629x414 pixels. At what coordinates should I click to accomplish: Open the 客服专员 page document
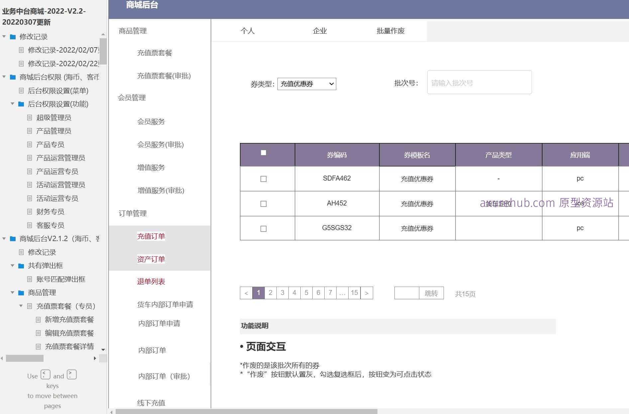click(51, 225)
